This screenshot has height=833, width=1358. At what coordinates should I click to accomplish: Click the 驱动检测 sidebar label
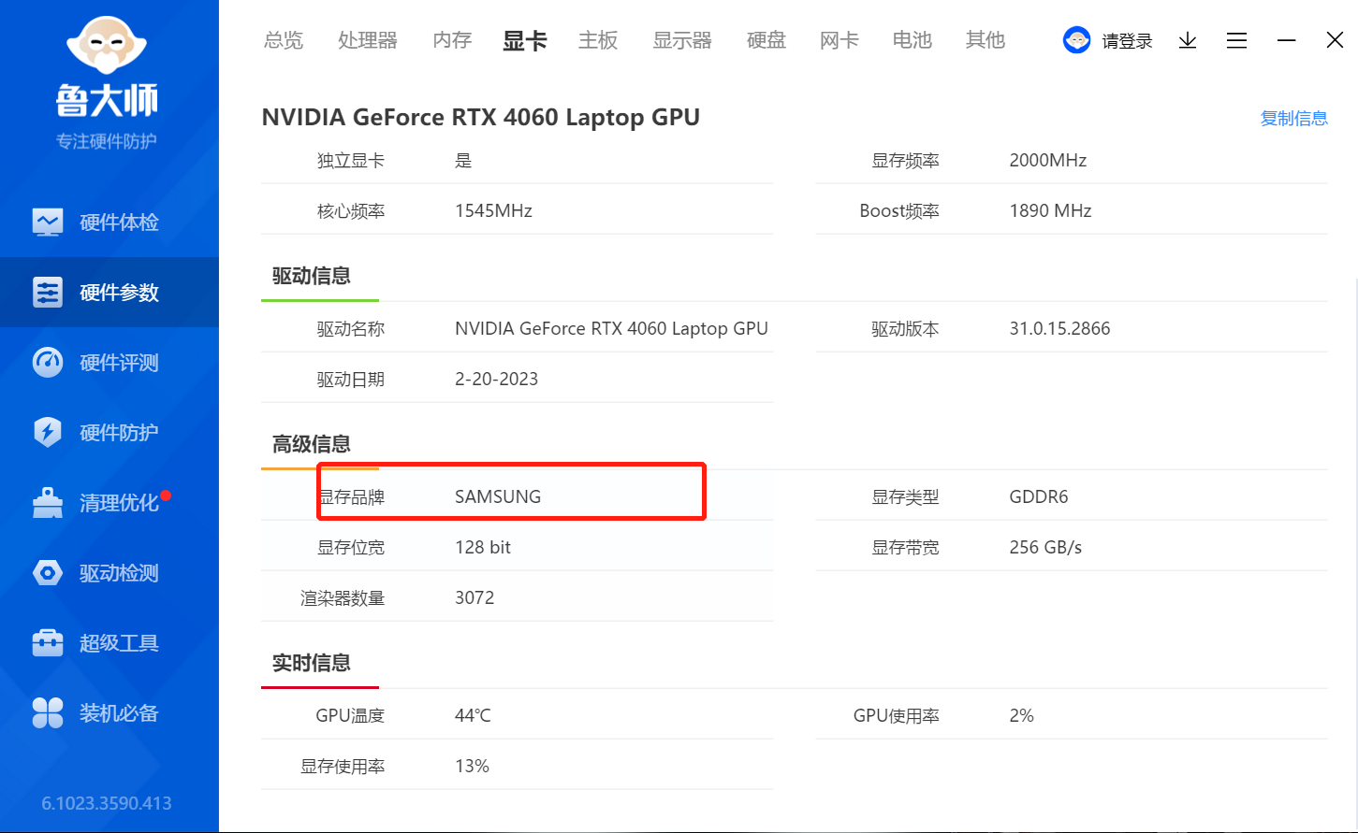tap(119, 573)
